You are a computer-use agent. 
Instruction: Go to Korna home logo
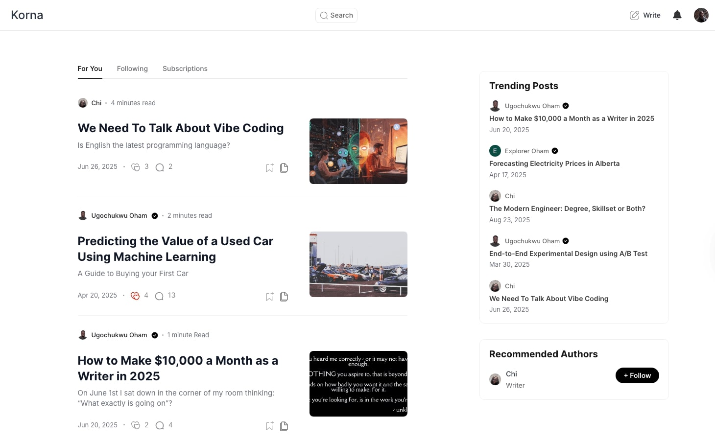(x=27, y=15)
